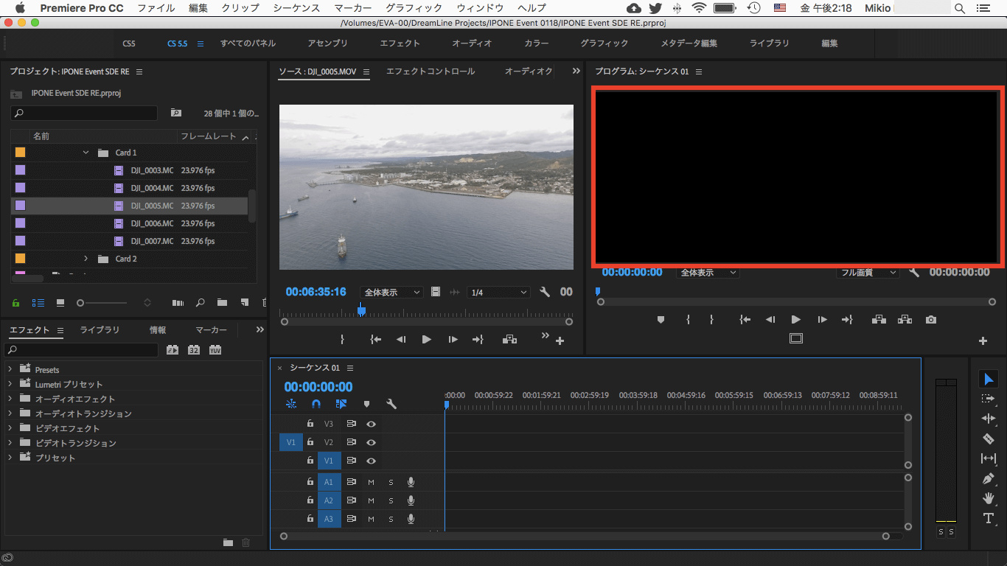The width and height of the screenshot is (1007, 566).
Task: Click the timeline wrench settings icon
Action: coord(391,404)
